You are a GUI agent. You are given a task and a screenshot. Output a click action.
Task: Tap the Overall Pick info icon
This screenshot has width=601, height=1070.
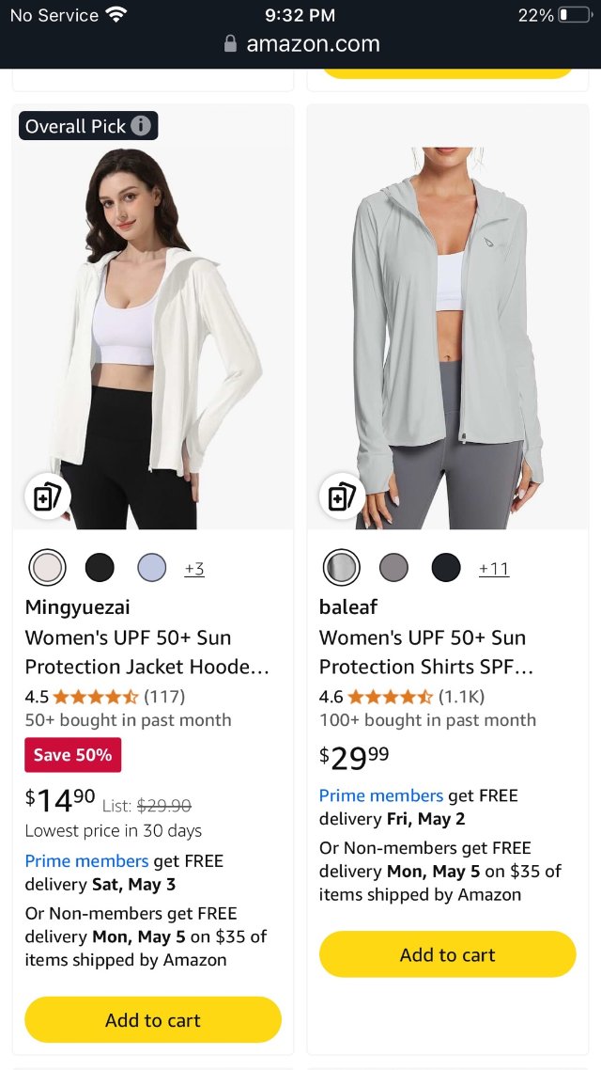(141, 126)
